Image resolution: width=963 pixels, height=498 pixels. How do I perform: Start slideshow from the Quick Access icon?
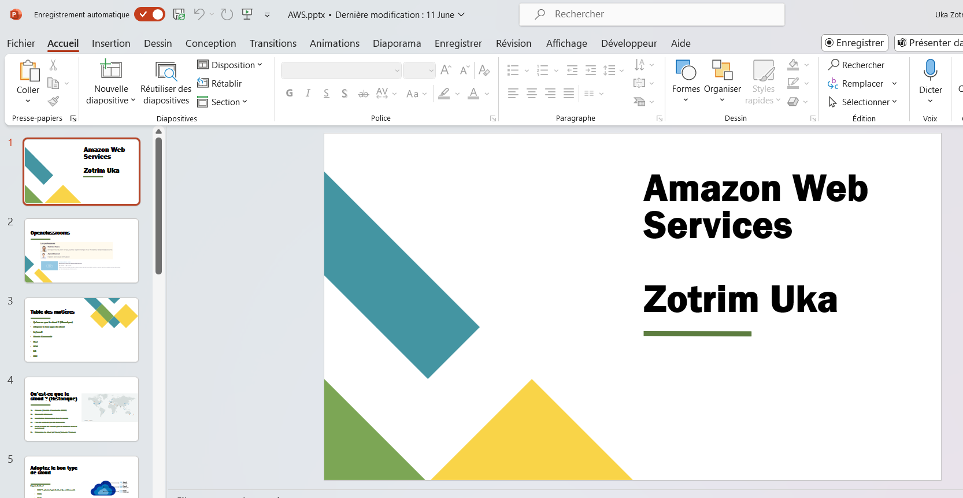pos(247,14)
